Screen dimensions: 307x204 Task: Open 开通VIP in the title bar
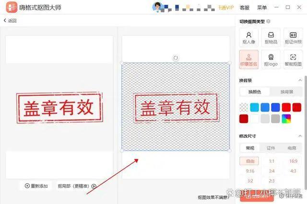pos(226,8)
